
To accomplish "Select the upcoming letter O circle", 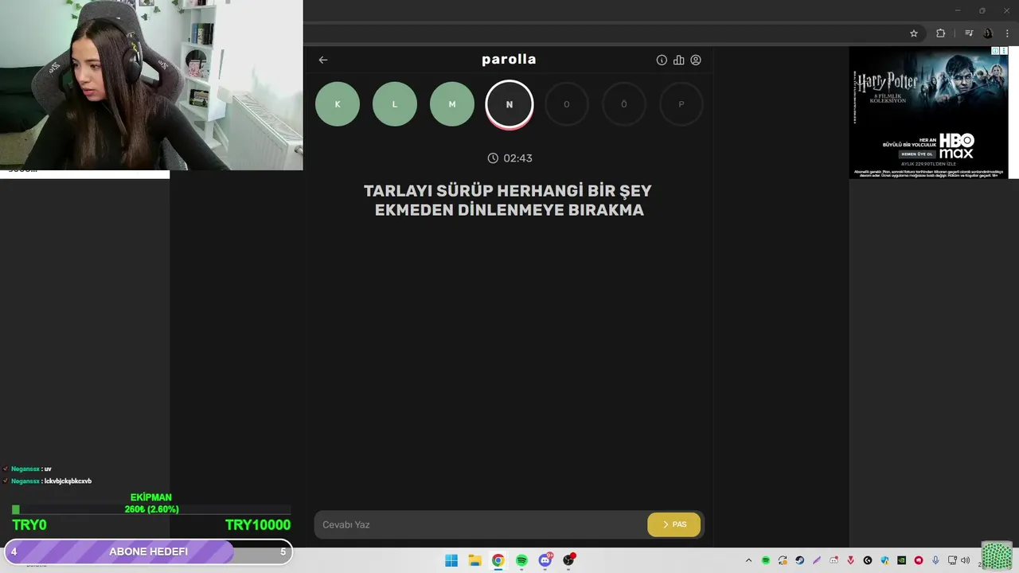I will pos(567,104).
